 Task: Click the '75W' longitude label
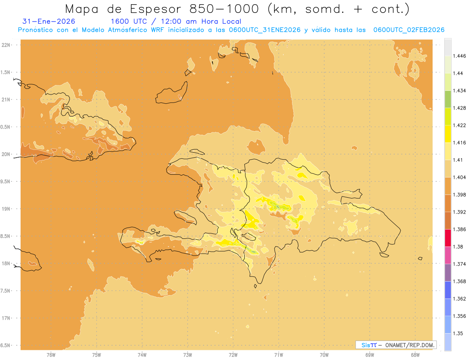(97, 355)
